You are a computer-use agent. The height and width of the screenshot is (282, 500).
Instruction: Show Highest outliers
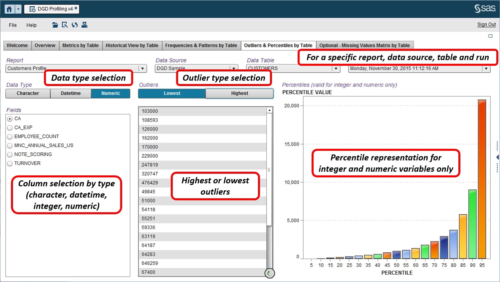coord(239,93)
